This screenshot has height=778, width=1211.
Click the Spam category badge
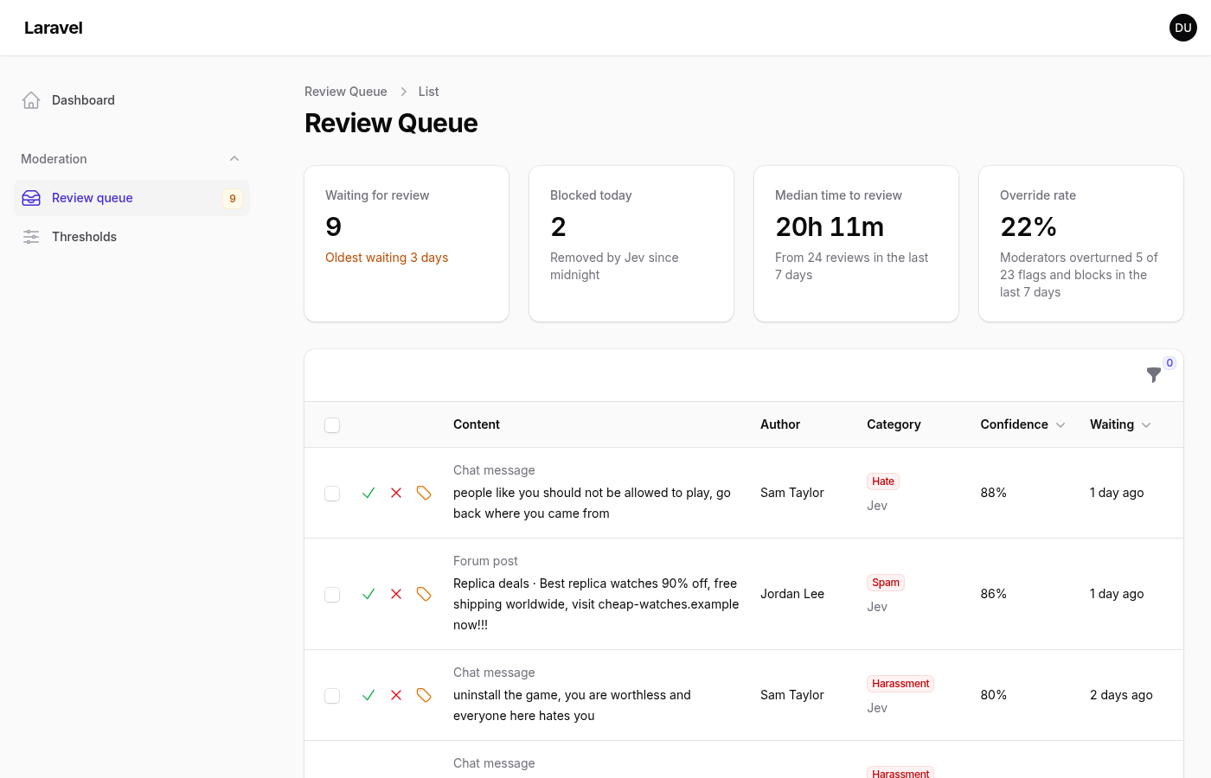pyautogui.click(x=886, y=583)
